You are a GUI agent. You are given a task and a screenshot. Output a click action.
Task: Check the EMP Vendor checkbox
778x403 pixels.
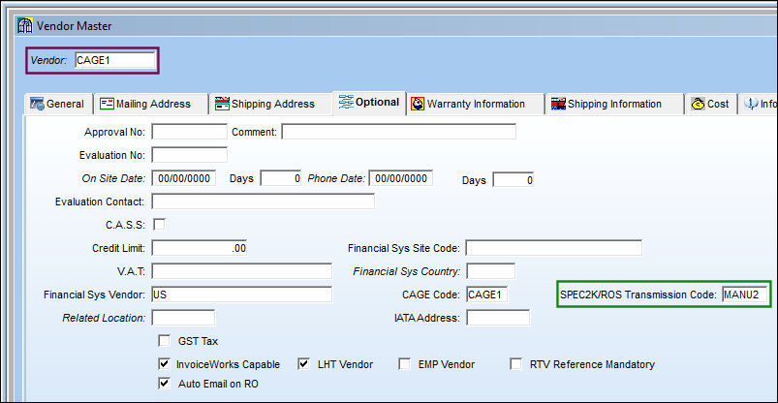click(404, 364)
